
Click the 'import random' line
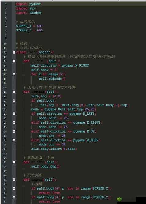click(28, 13)
